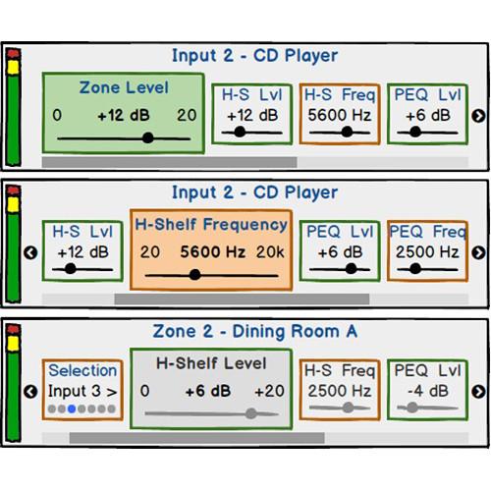Image resolution: width=491 pixels, height=491 pixels.
Task: Select H-S Freq 2500 Hz card in Zone 2 panel
Action: [x=340, y=390]
